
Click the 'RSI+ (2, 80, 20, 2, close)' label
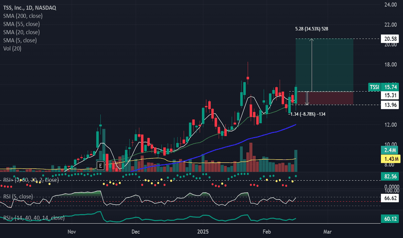pyautogui.click(x=31, y=180)
